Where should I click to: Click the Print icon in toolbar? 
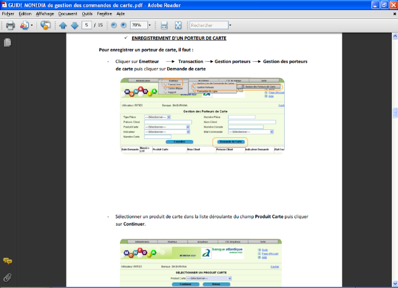[x=10, y=25]
